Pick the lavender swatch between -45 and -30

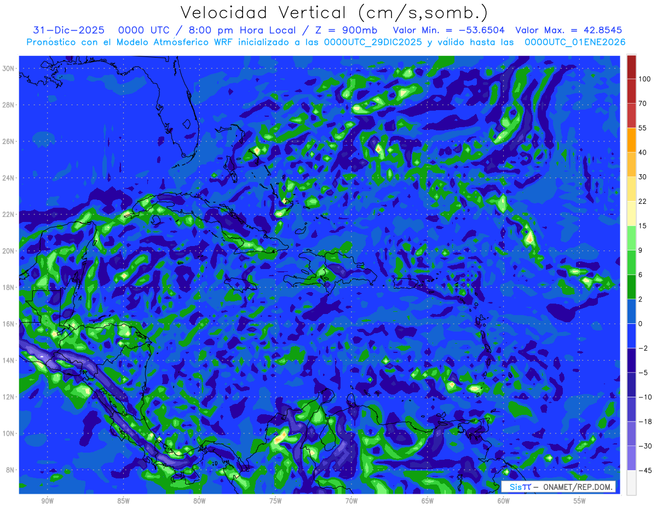(631, 458)
